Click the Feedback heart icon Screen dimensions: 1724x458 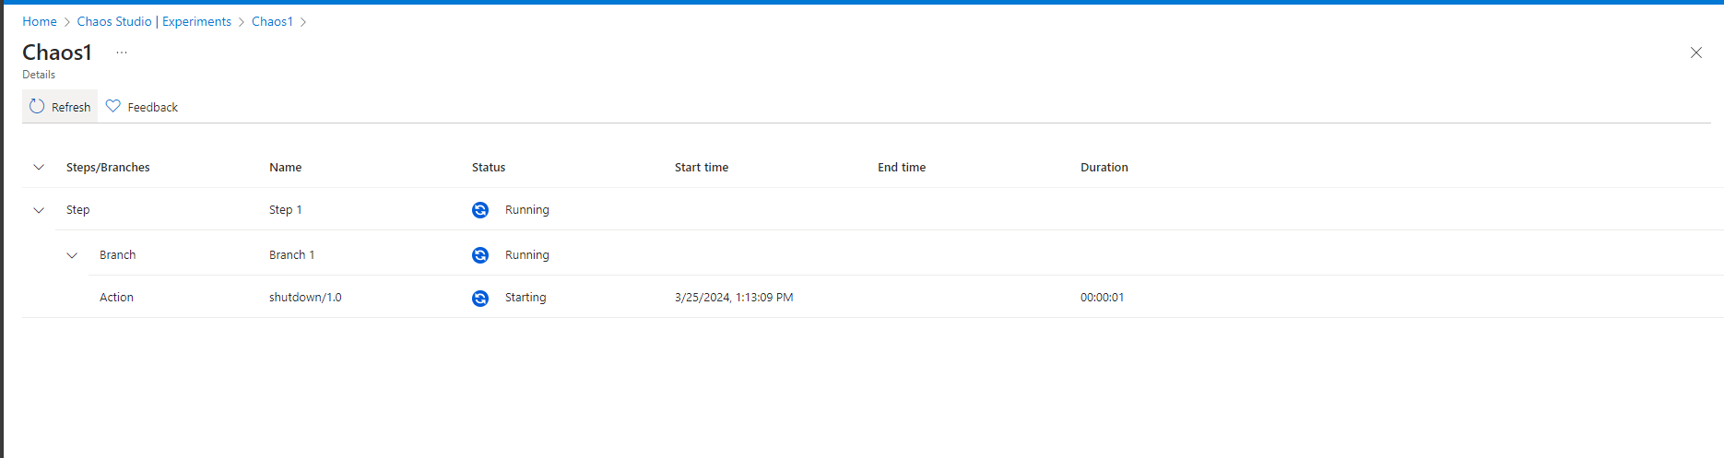click(113, 106)
